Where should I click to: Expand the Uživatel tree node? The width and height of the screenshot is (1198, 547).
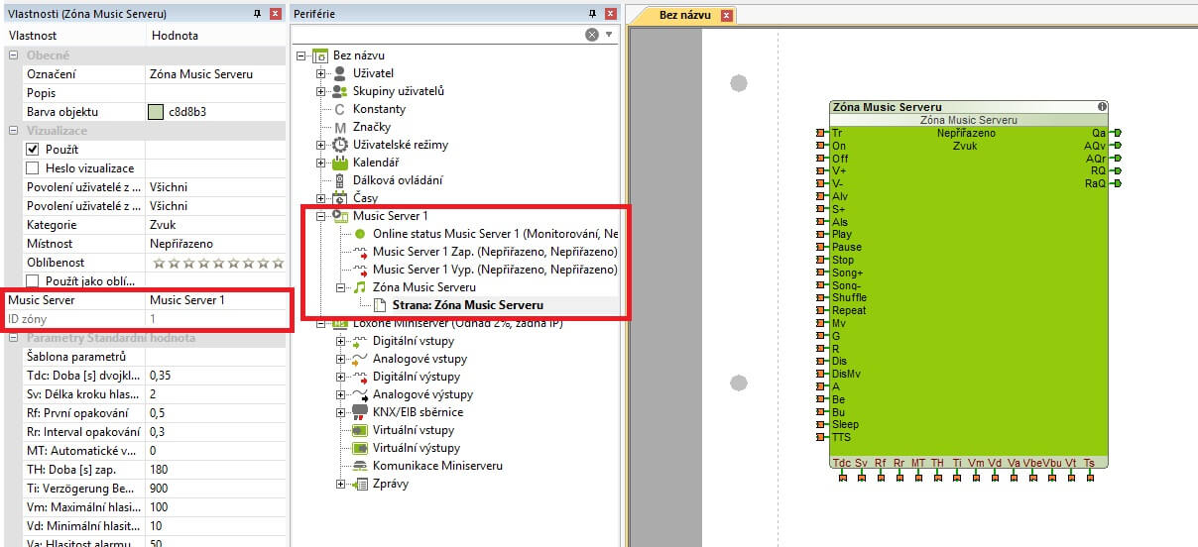pyautogui.click(x=320, y=73)
